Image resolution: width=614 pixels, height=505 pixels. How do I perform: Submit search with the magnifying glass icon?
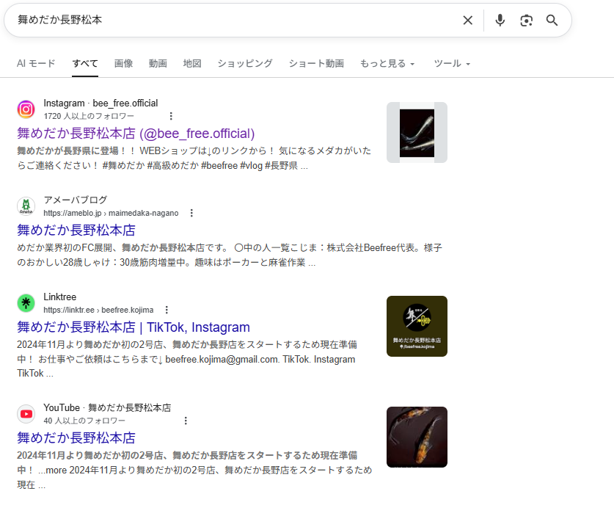[x=552, y=21]
